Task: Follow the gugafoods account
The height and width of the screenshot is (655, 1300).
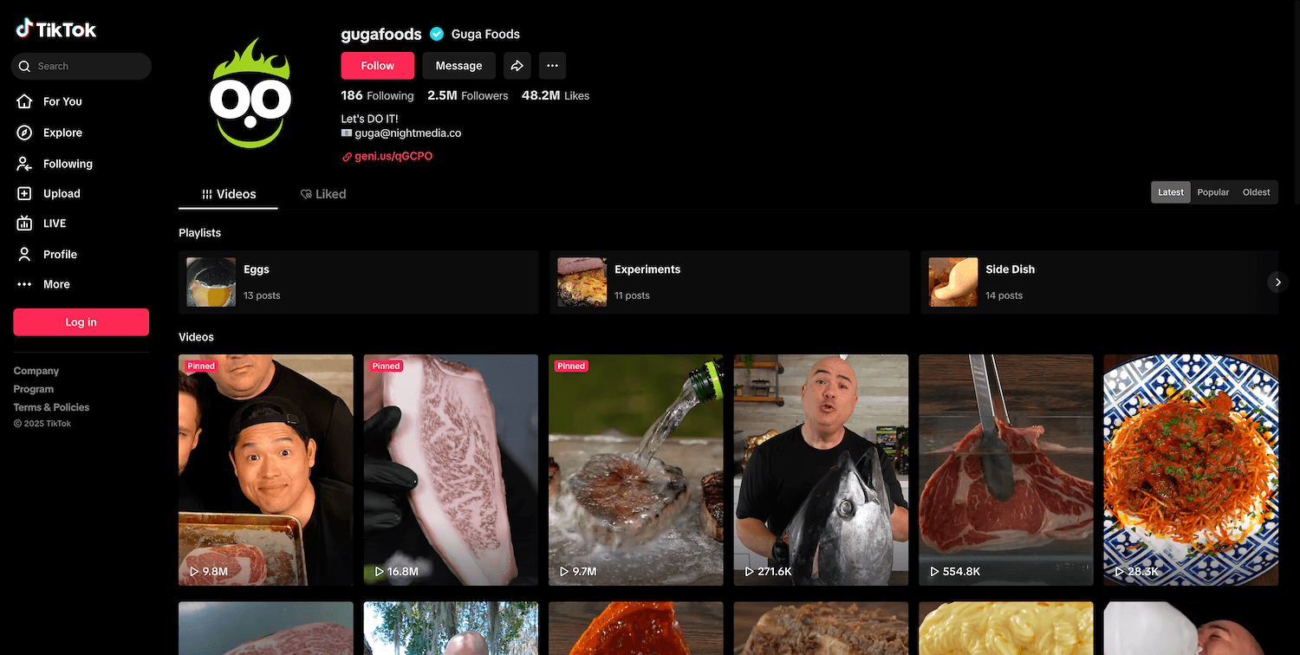Action: click(x=377, y=66)
